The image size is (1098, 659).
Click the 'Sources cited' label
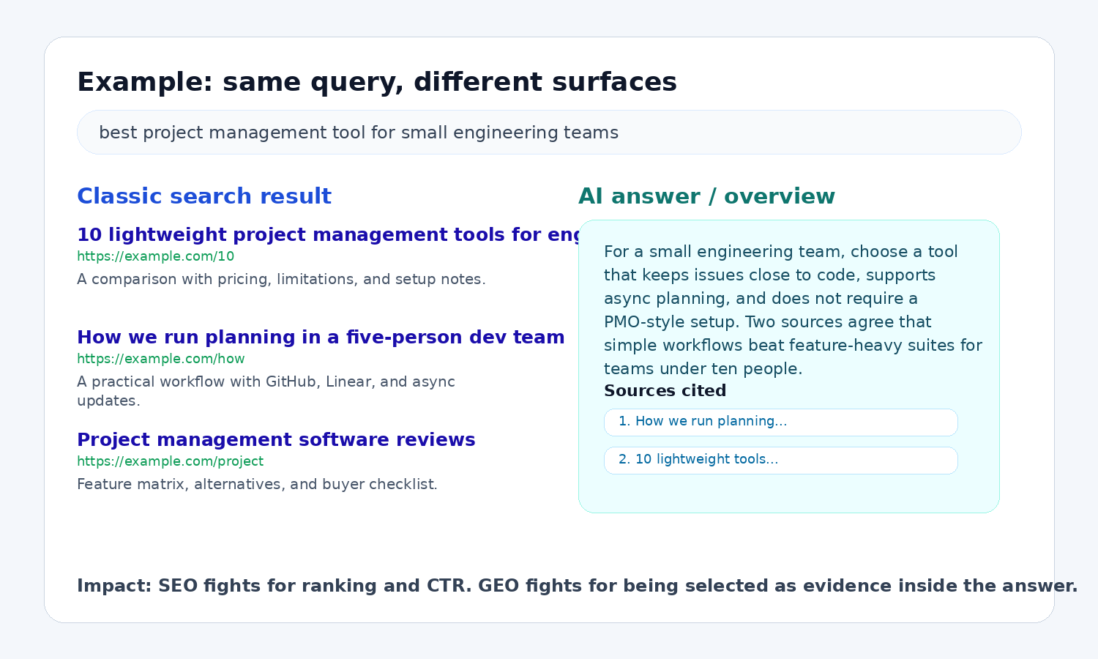click(665, 391)
